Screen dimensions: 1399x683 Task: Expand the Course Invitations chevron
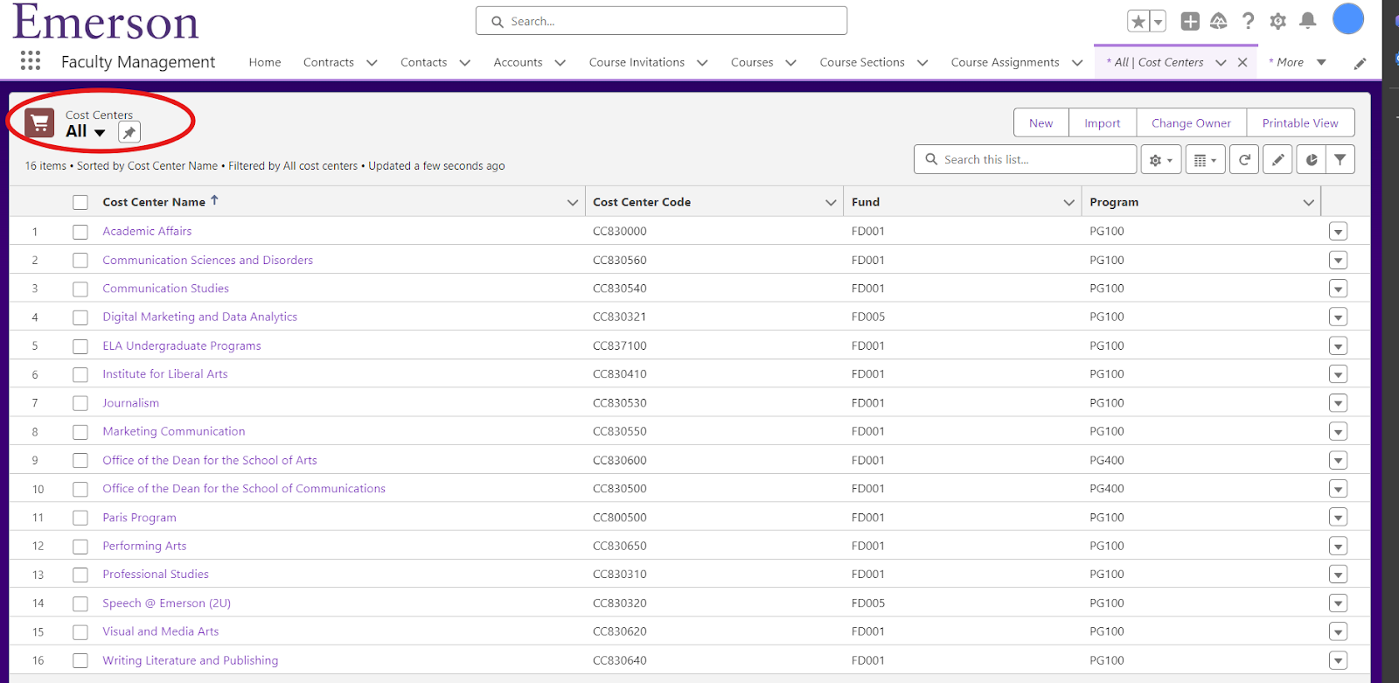point(702,63)
